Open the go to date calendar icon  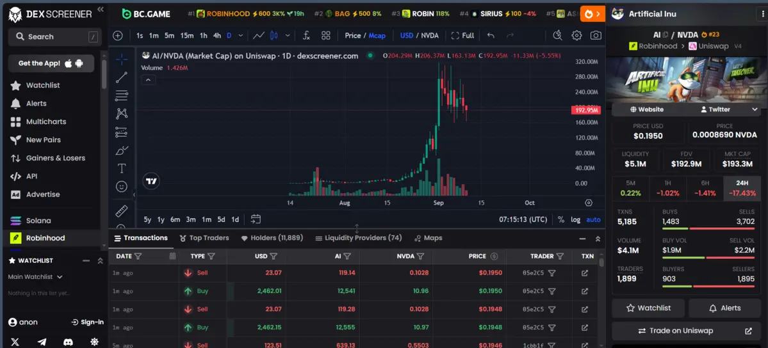click(256, 219)
